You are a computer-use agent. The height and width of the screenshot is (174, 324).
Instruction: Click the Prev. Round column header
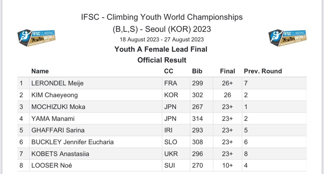pos(263,71)
